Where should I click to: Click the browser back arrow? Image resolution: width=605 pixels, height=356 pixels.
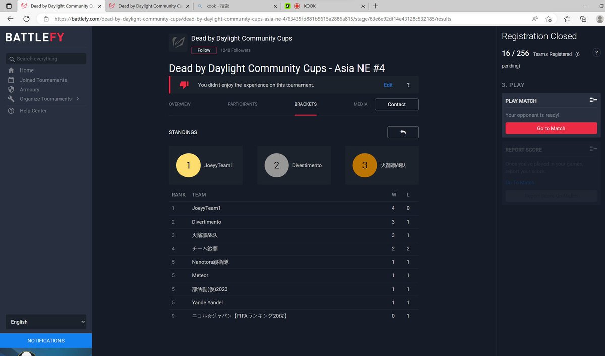coord(10,19)
